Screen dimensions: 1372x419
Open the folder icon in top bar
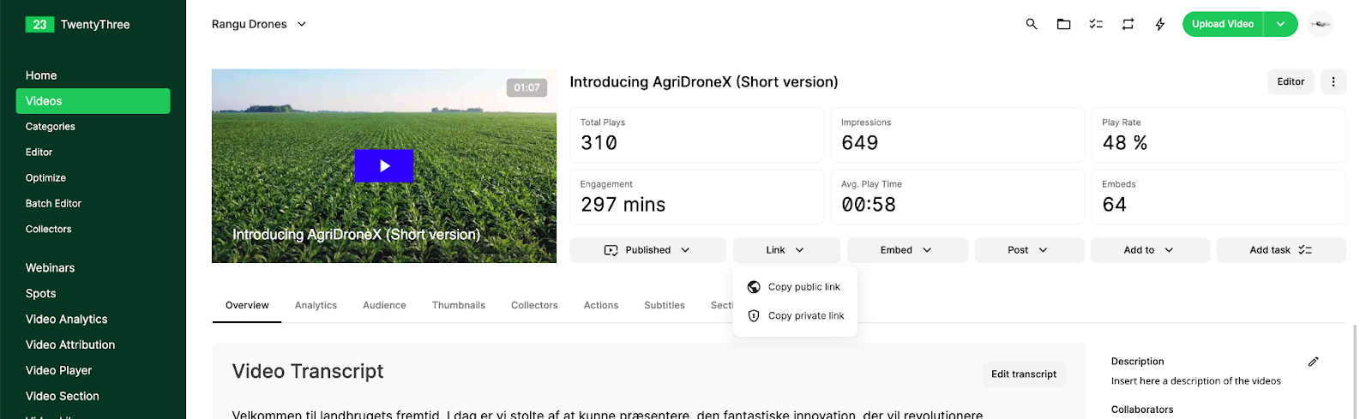point(1063,24)
